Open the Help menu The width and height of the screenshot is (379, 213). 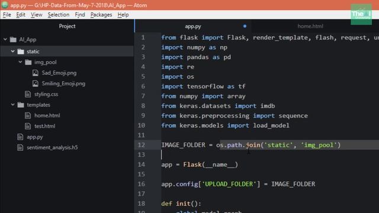pyautogui.click(x=123, y=15)
